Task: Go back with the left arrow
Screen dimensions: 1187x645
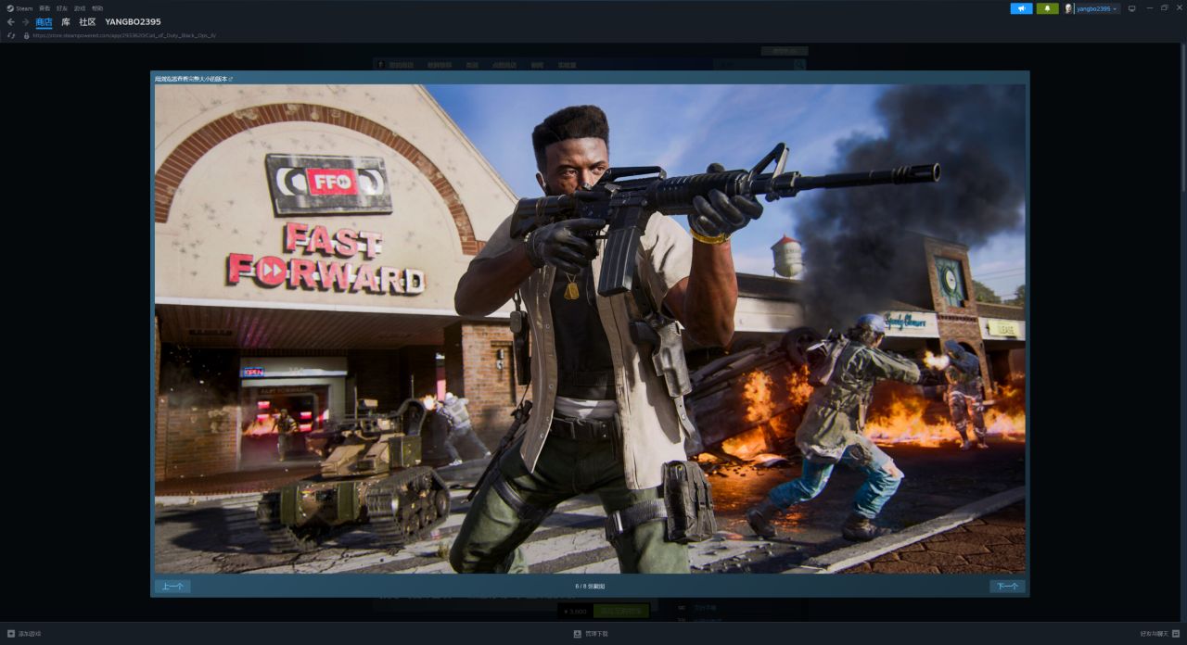Action: (11, 21)
